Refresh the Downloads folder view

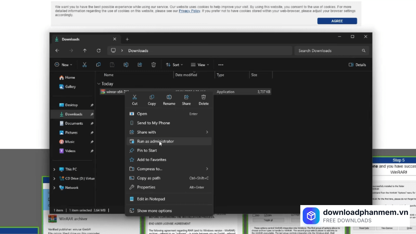98,51
